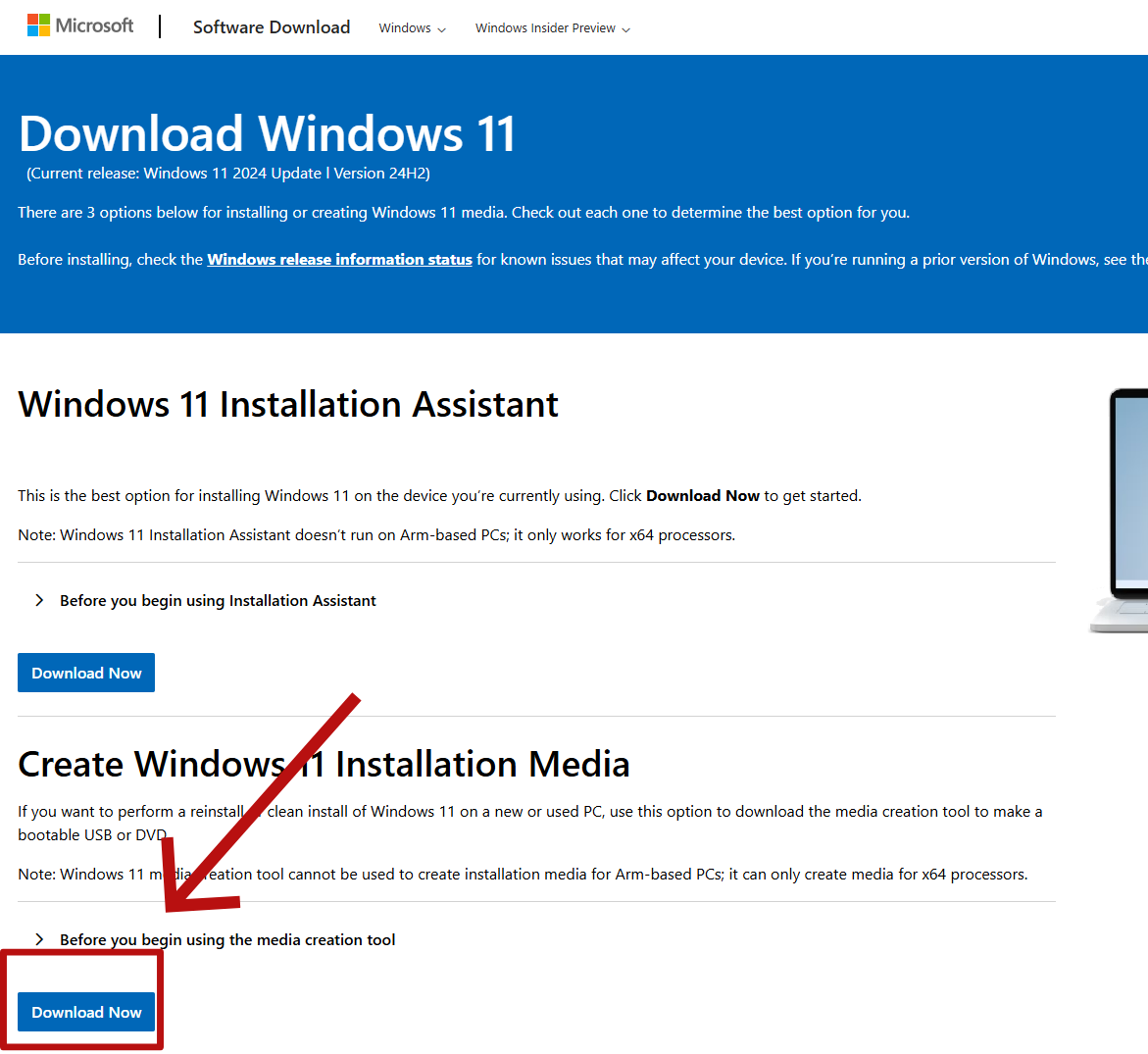This screenshot has width=1148, height=1054.
Task: Click the red arrow annotation's arrowhead
Action: point(186,887)
